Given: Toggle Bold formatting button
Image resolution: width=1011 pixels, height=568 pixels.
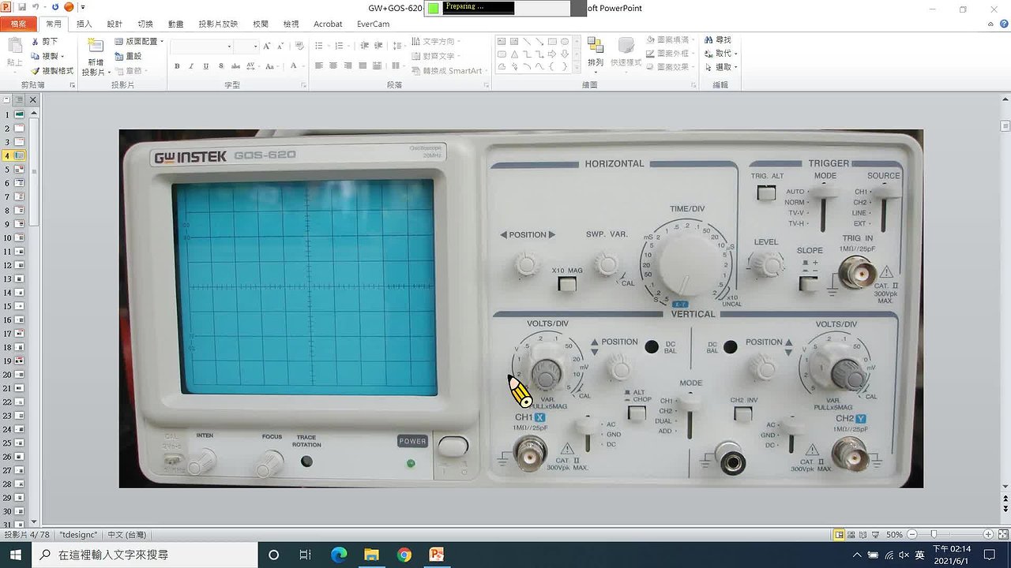Looking at the screenshot, I should tap(177, 66).
